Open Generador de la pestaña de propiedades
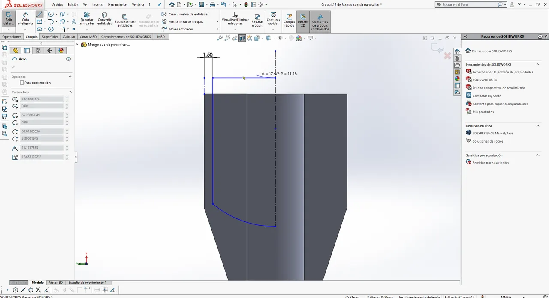 click(x=503, y=72)
